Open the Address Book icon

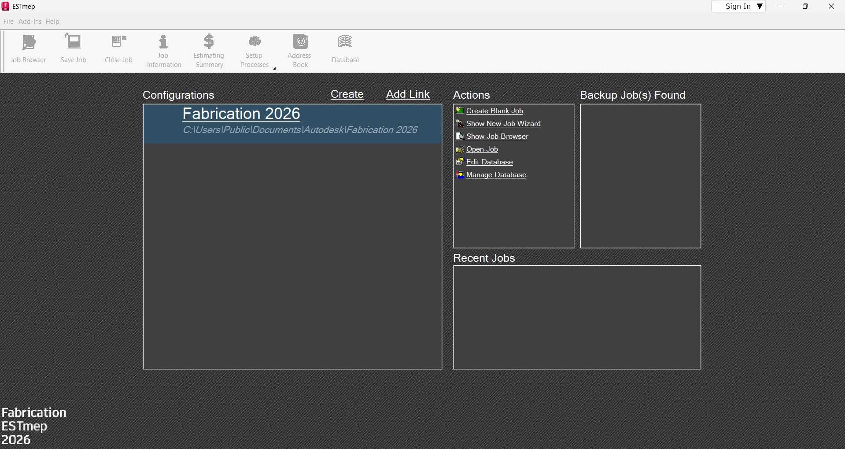(300, 42)
